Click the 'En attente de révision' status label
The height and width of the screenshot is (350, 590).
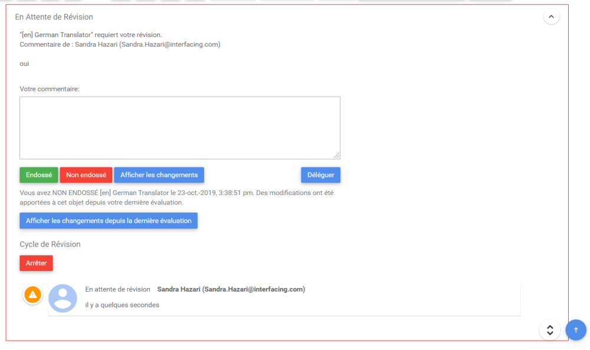[x=117, y=289]
